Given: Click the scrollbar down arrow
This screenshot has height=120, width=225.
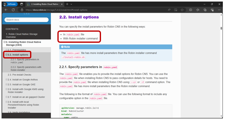Looking at the screenshot, I should pos(221,116).
